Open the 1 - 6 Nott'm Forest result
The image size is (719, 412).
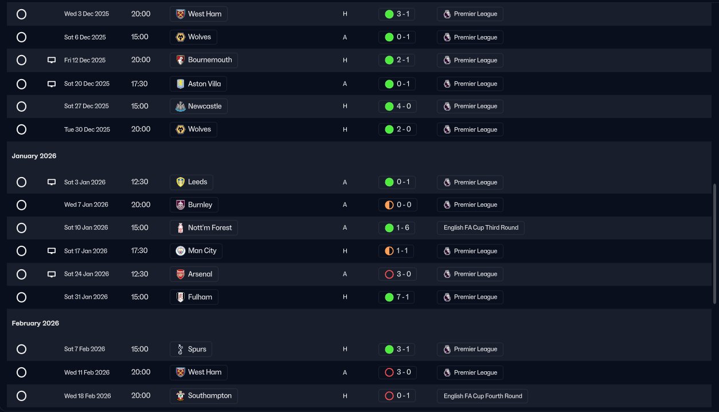(x=397, y=227)
